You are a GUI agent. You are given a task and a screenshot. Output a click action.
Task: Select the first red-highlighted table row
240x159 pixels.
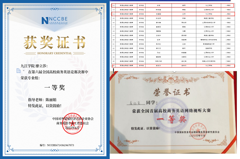click(x=173, y=5)
